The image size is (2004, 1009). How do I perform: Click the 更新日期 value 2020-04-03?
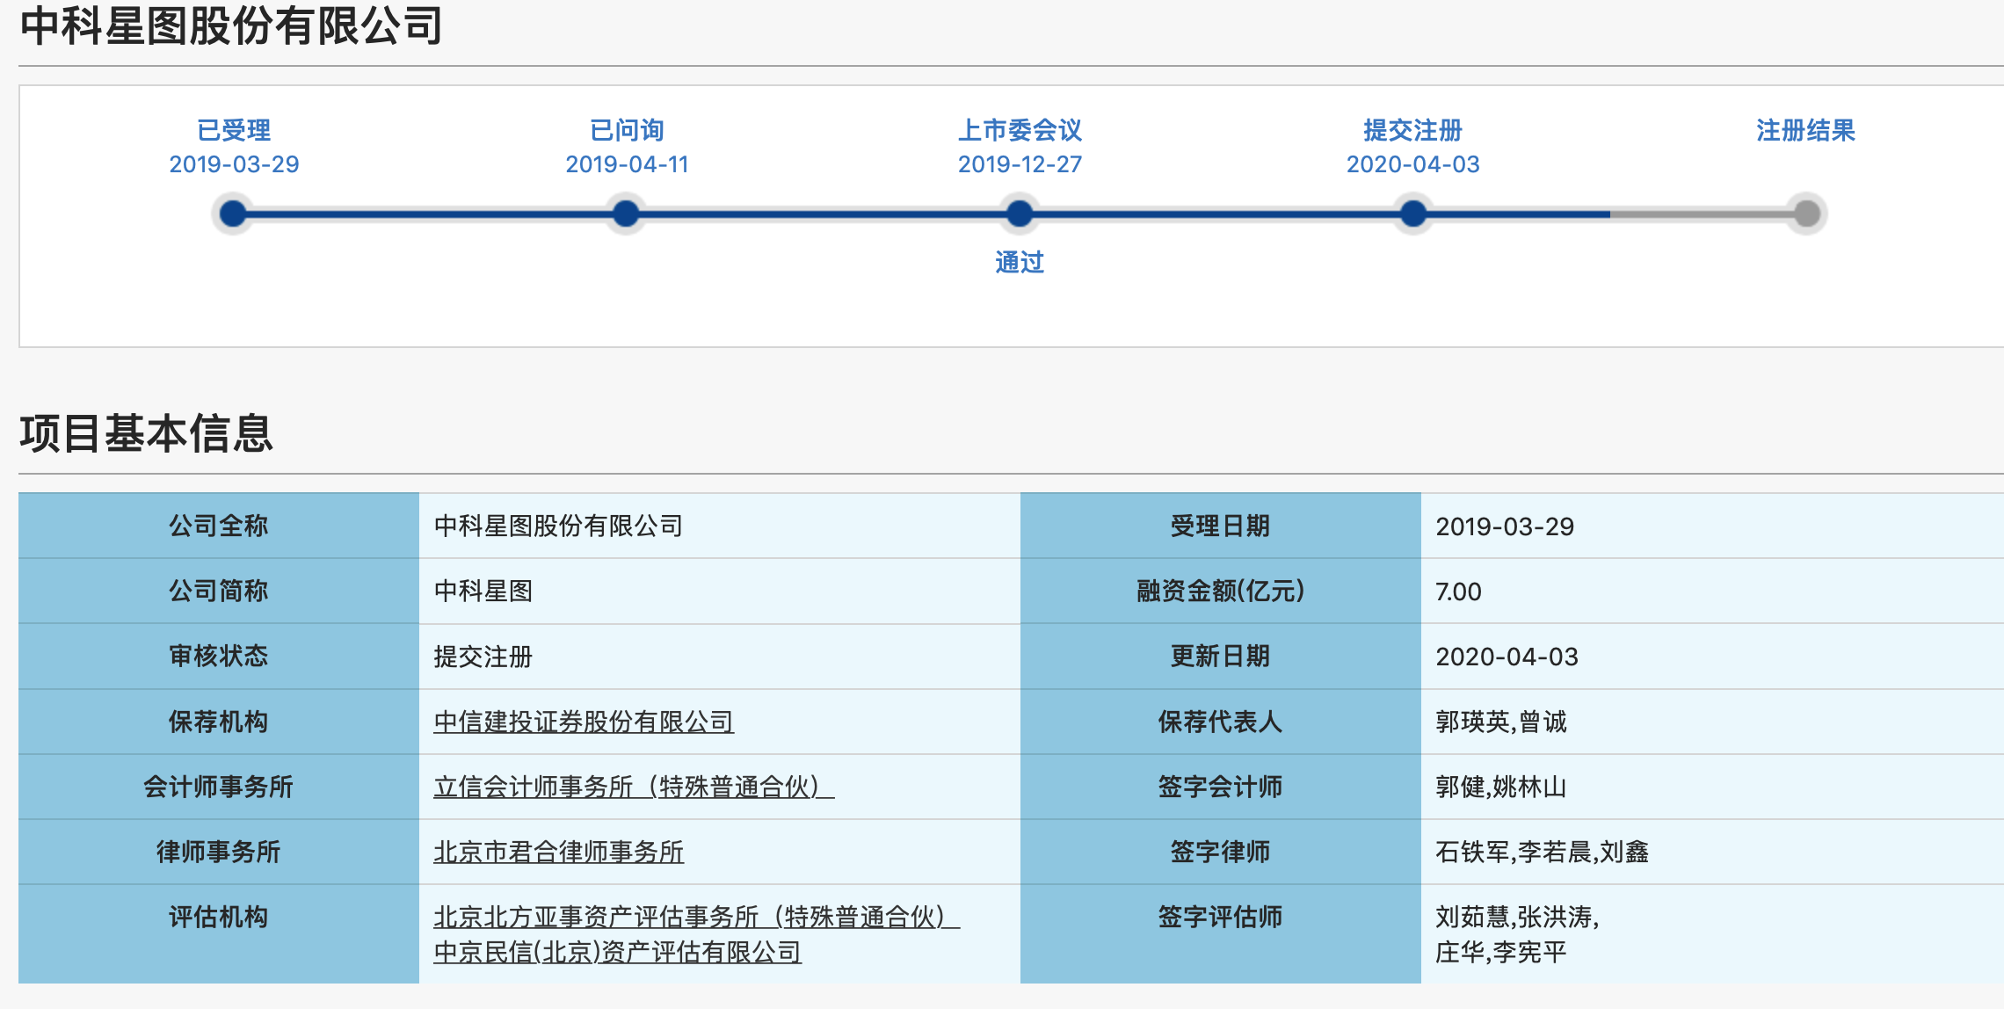coord(1507,657)
